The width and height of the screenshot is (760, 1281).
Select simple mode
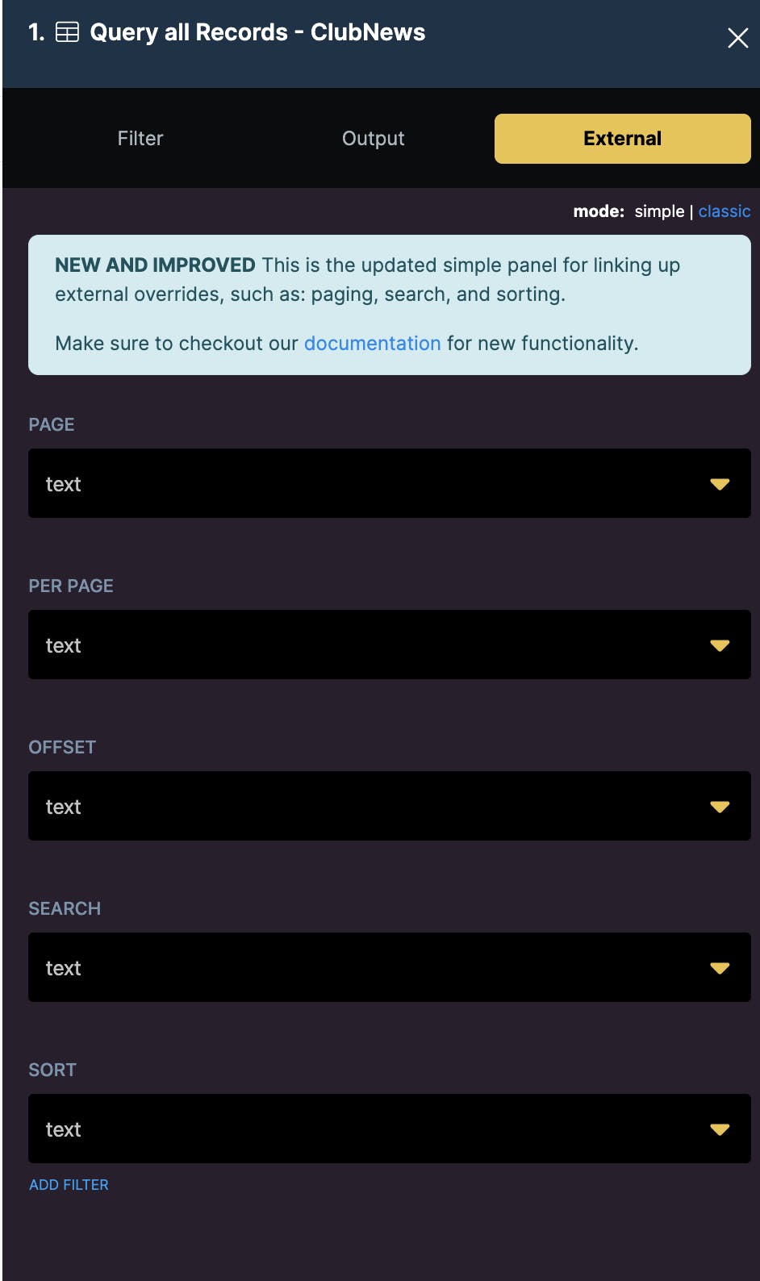point(658,211)
